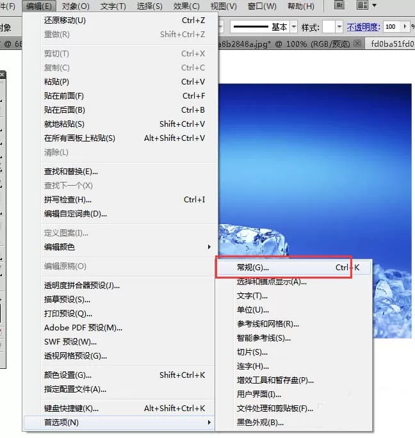Screen dimensions: 415x438
Task: Open the 选择(S) menu
Action: tap(149, 6)
